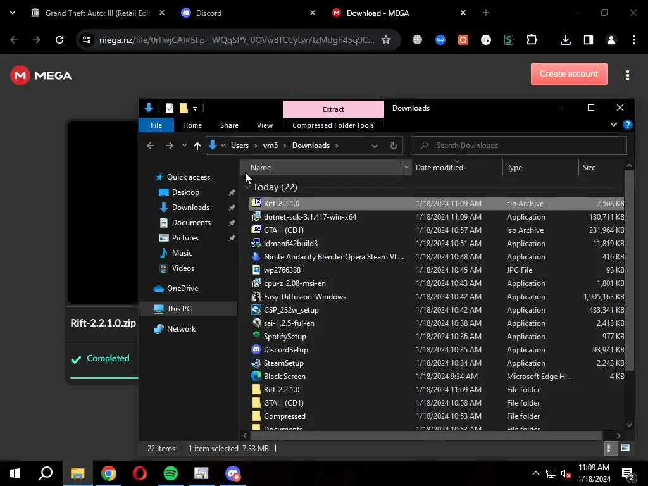Image resolution: width=648 pixels, height=486 pixels.
Task: Select the idman642build3 application
Action: pyautogui.click(x=437, y=244)
